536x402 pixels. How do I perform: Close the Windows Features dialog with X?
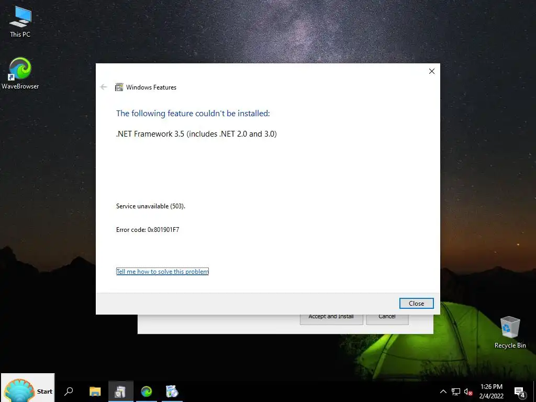click(x=432, y=71)
